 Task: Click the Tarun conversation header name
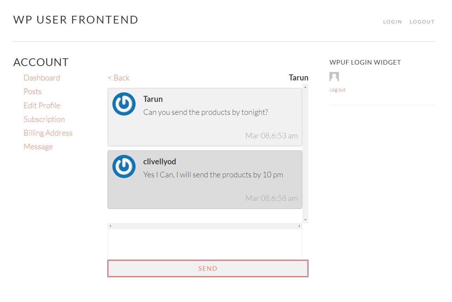(x=298, y=77)
